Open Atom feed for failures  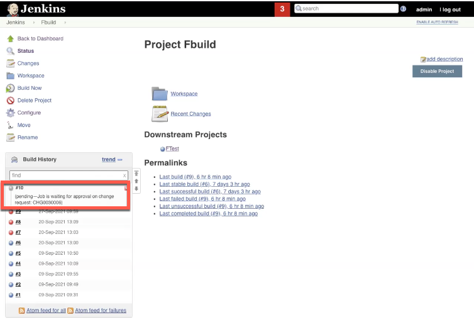(101, 311)
